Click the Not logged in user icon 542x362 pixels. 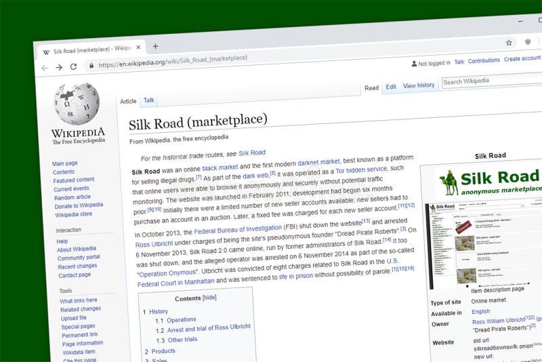[x=414, y=64]
